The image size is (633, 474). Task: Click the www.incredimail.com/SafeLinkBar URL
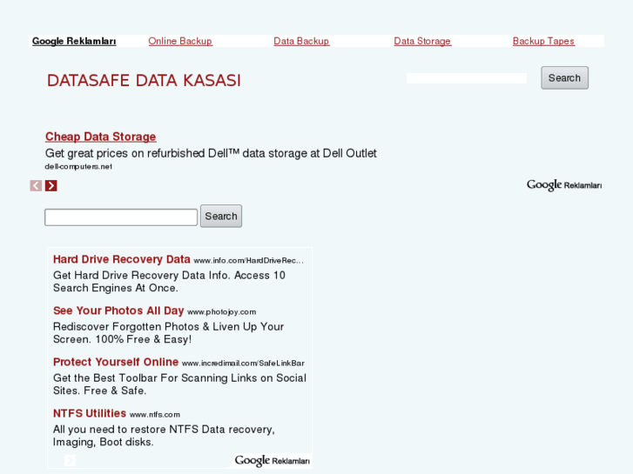[x=243, y=363]
